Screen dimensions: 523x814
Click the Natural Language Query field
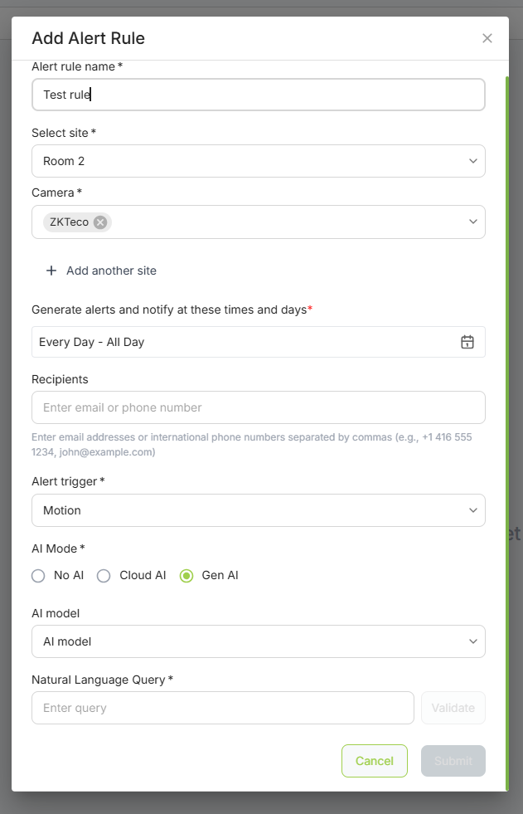tap(222, 708)
